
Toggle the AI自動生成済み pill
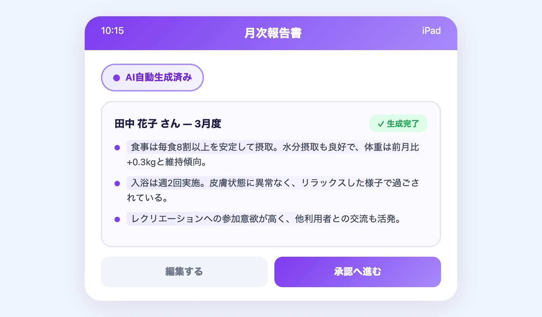tap(152, 78)
